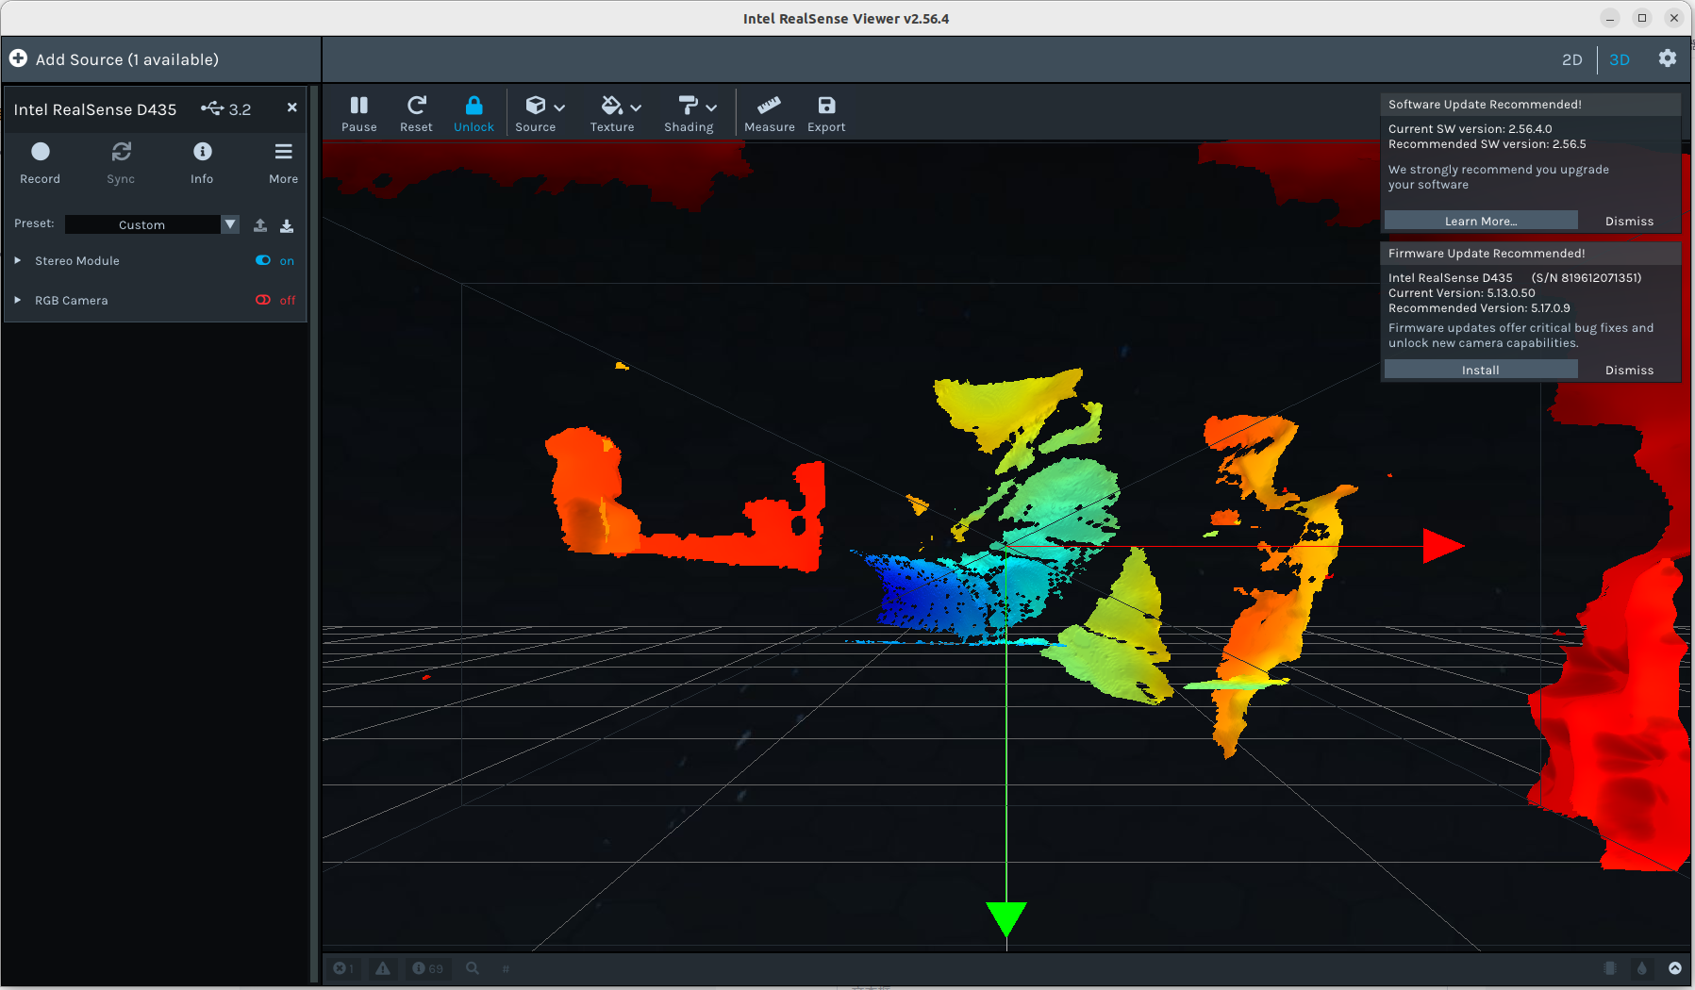Click the Sync icon

click(121, 152)
